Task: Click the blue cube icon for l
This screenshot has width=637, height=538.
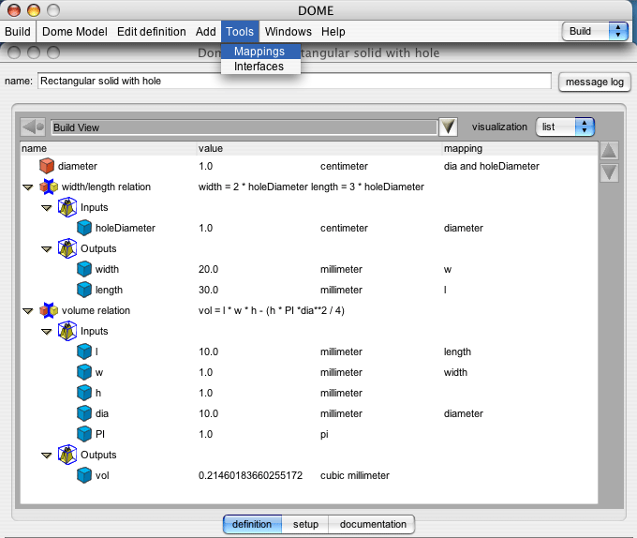Action: click(84, 351)
